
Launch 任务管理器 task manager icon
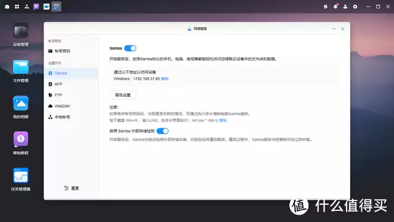point(21,175)
